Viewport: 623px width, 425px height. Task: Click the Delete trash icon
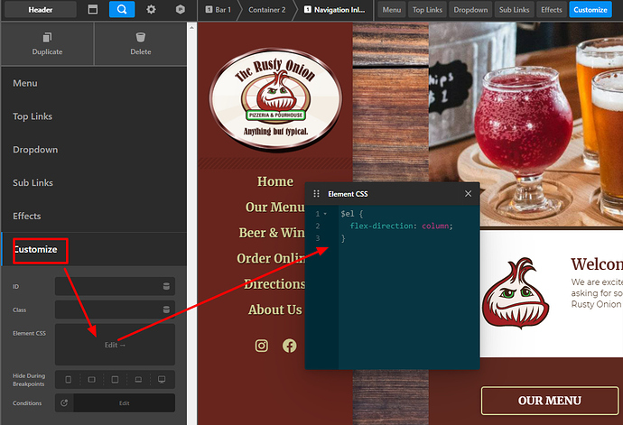140,38
